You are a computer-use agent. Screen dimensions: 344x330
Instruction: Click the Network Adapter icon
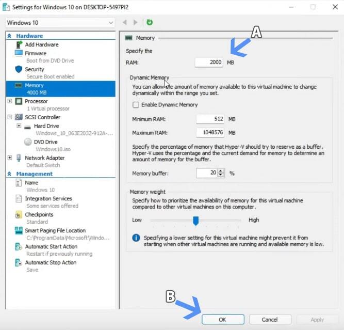pyautogui.click(x=19, y=158)
